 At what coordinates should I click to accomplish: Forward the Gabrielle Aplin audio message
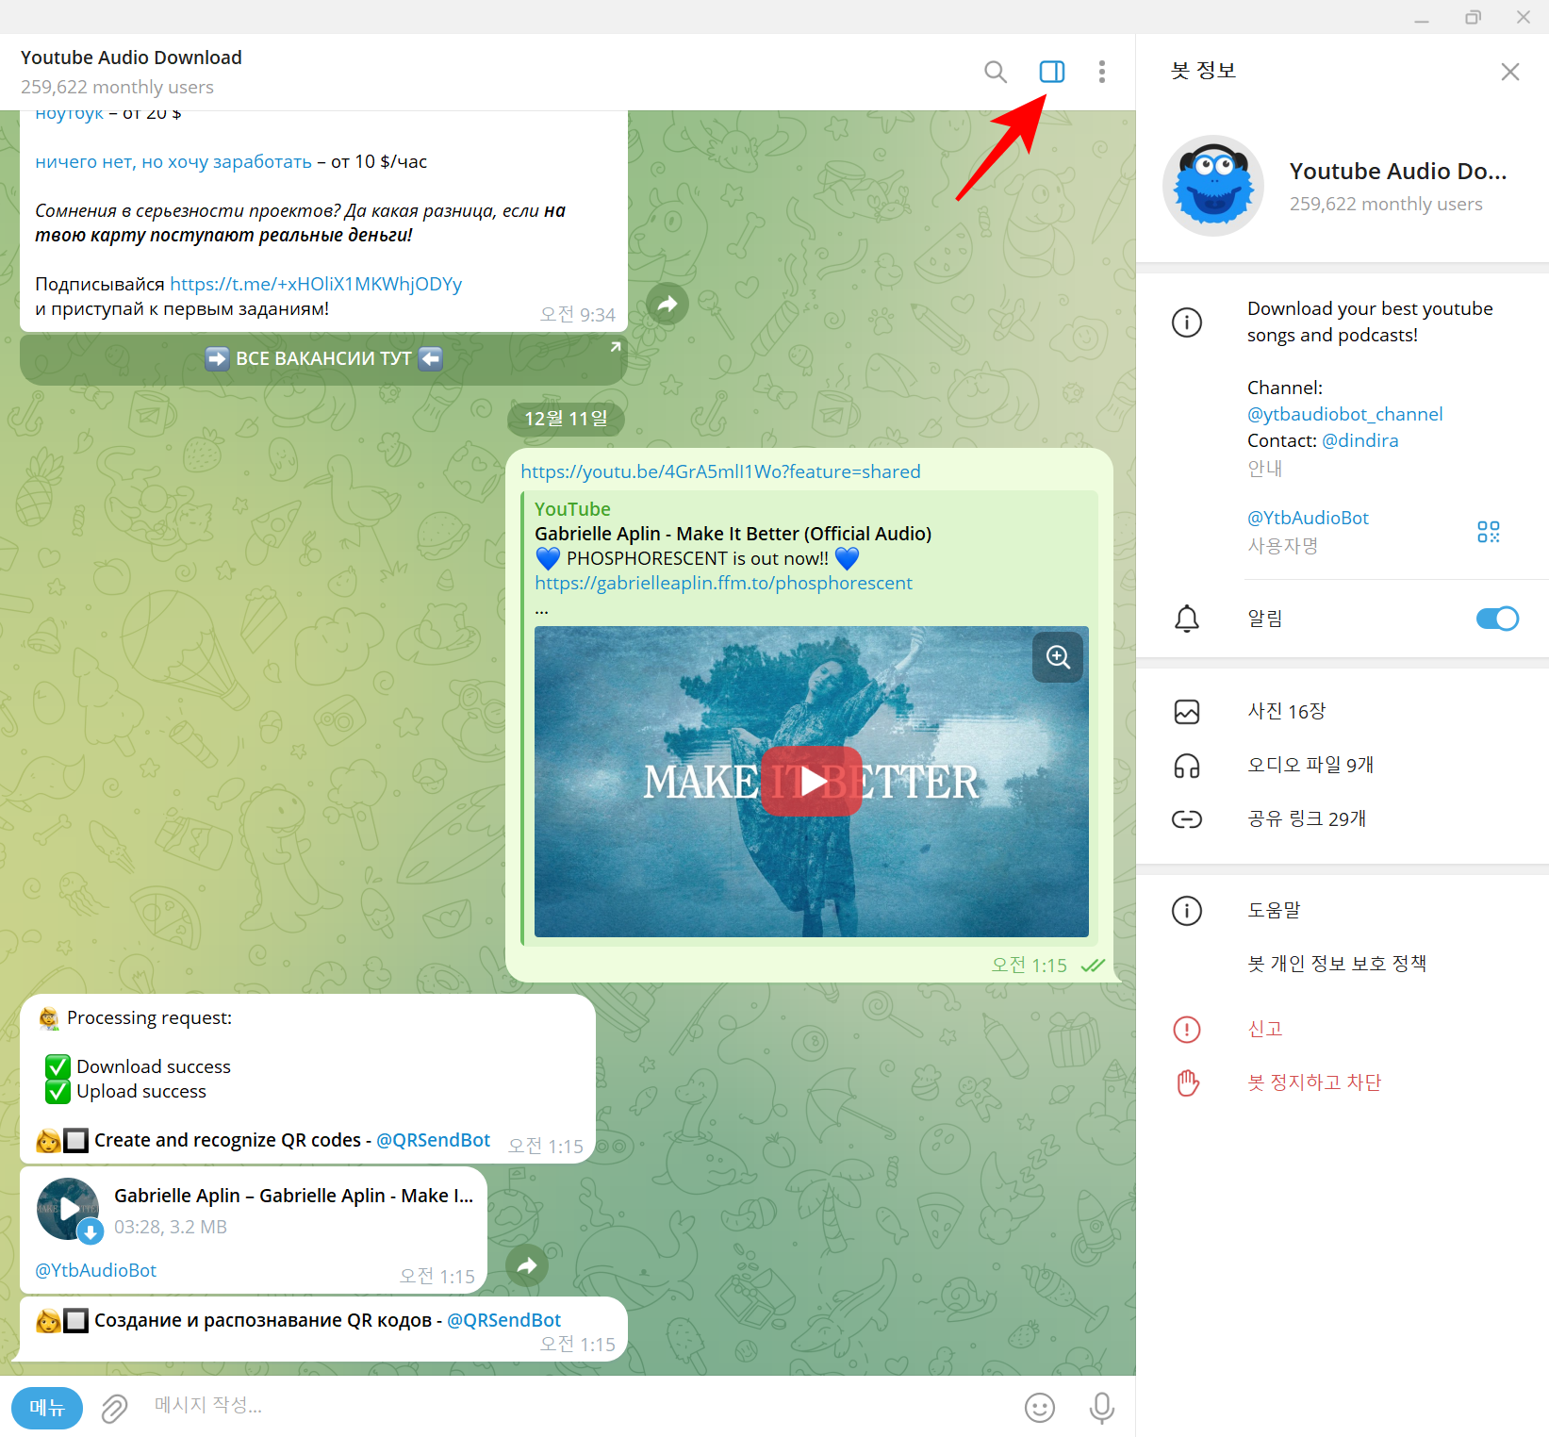click(x=527, y=1265)
